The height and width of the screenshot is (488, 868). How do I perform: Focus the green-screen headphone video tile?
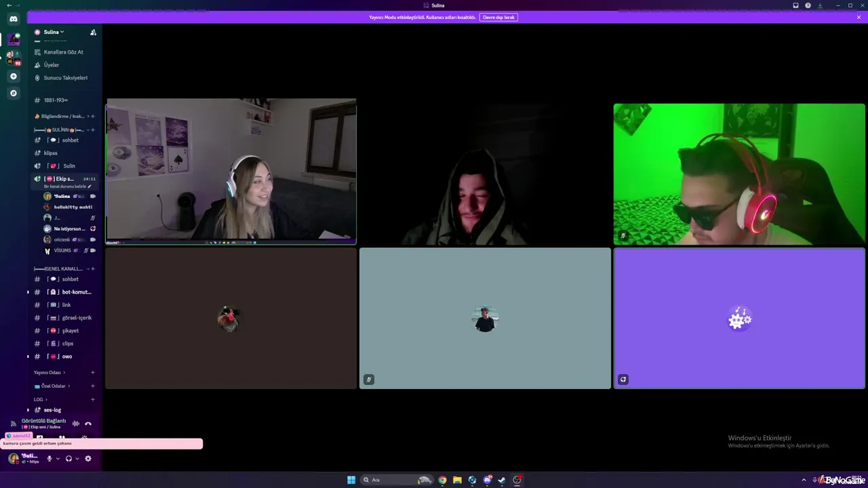point(739,174)
